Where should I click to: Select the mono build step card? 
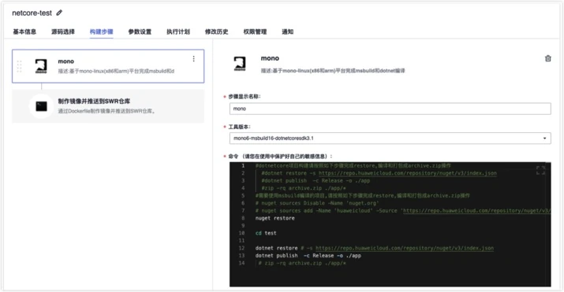coord(108,66)
